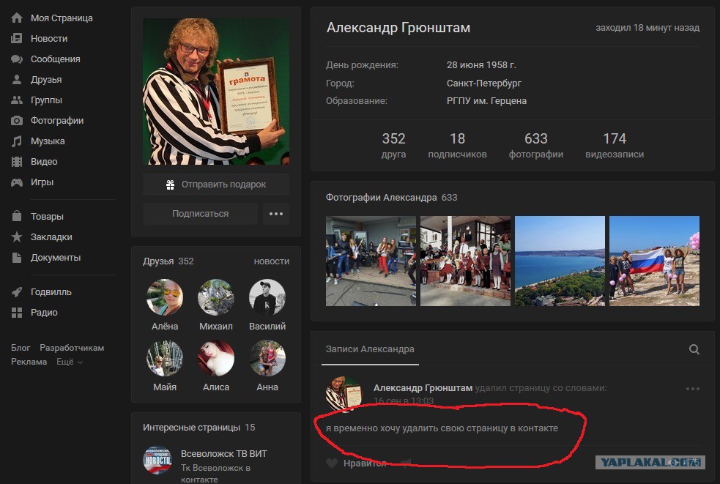Open 633 фотографии counter
Screen dimensions: 720x484
point(536,145)
